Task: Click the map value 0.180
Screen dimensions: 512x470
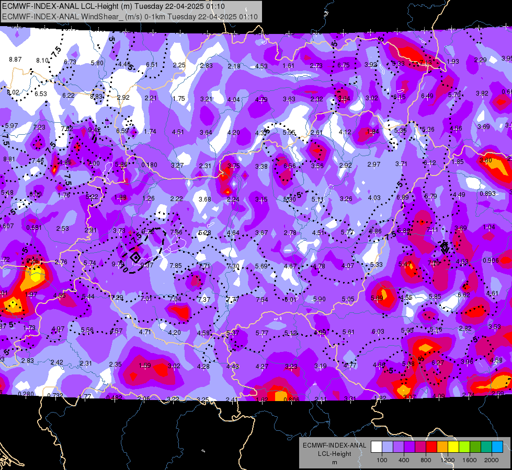Action: tap(149, 165)
